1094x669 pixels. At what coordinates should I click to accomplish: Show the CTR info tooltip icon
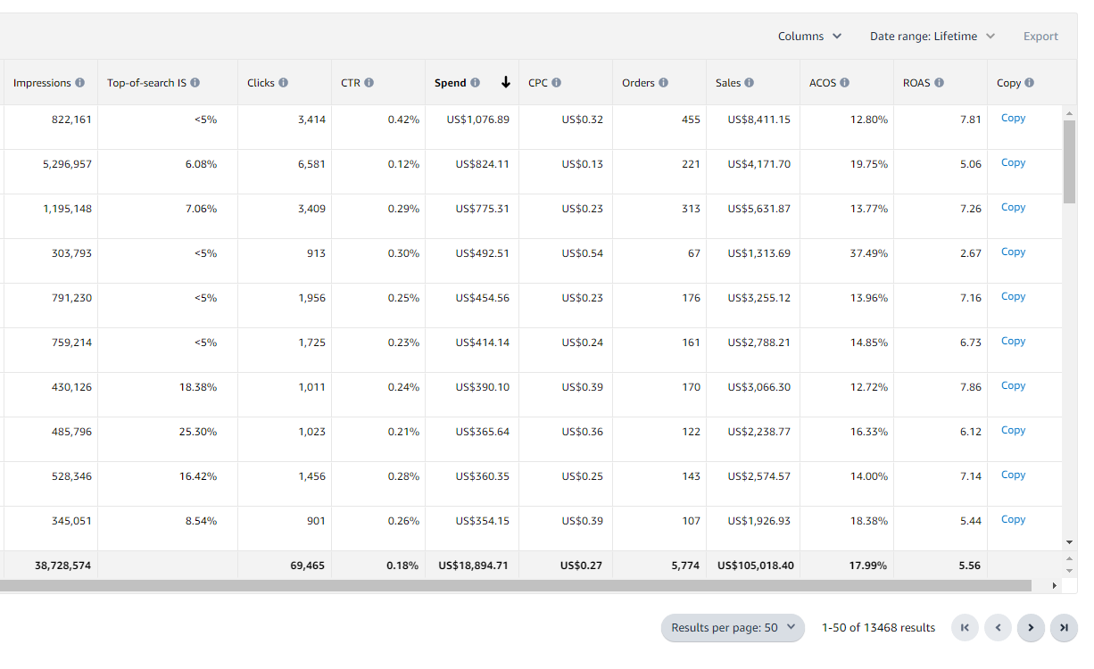tap(369, 83)
